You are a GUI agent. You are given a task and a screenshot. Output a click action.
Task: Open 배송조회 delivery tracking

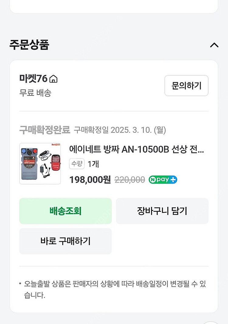pos(65,211)
